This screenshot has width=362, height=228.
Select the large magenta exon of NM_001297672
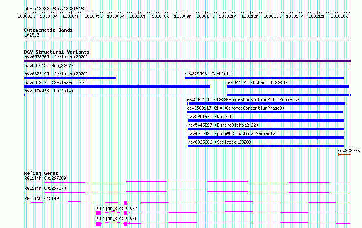(98, 213)
